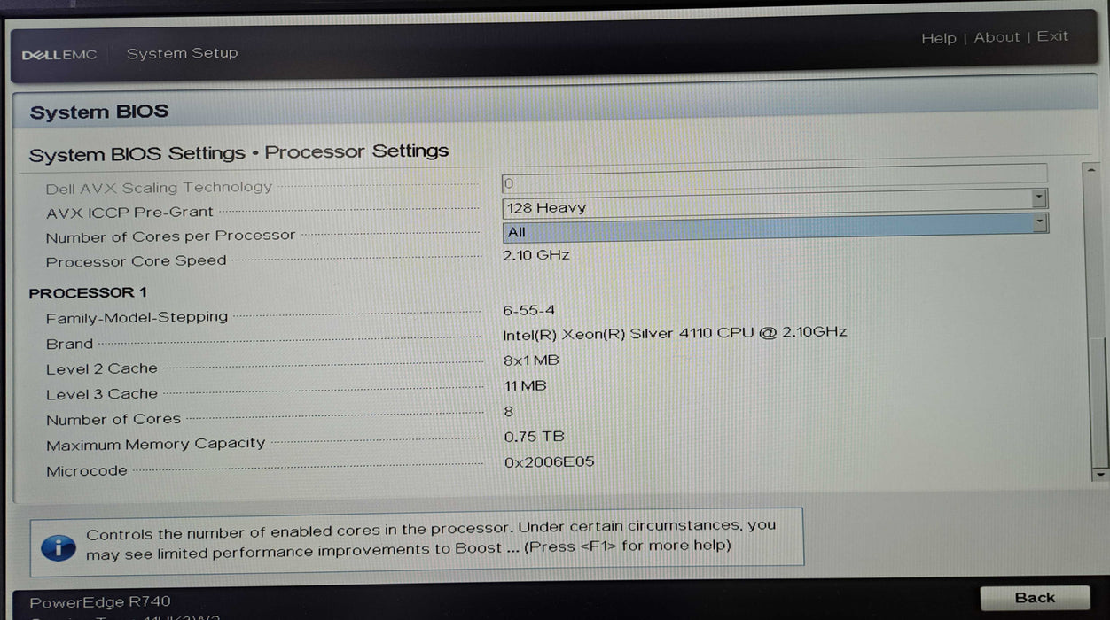
Task: Click the Back button
Action: tap(1035, 598)
